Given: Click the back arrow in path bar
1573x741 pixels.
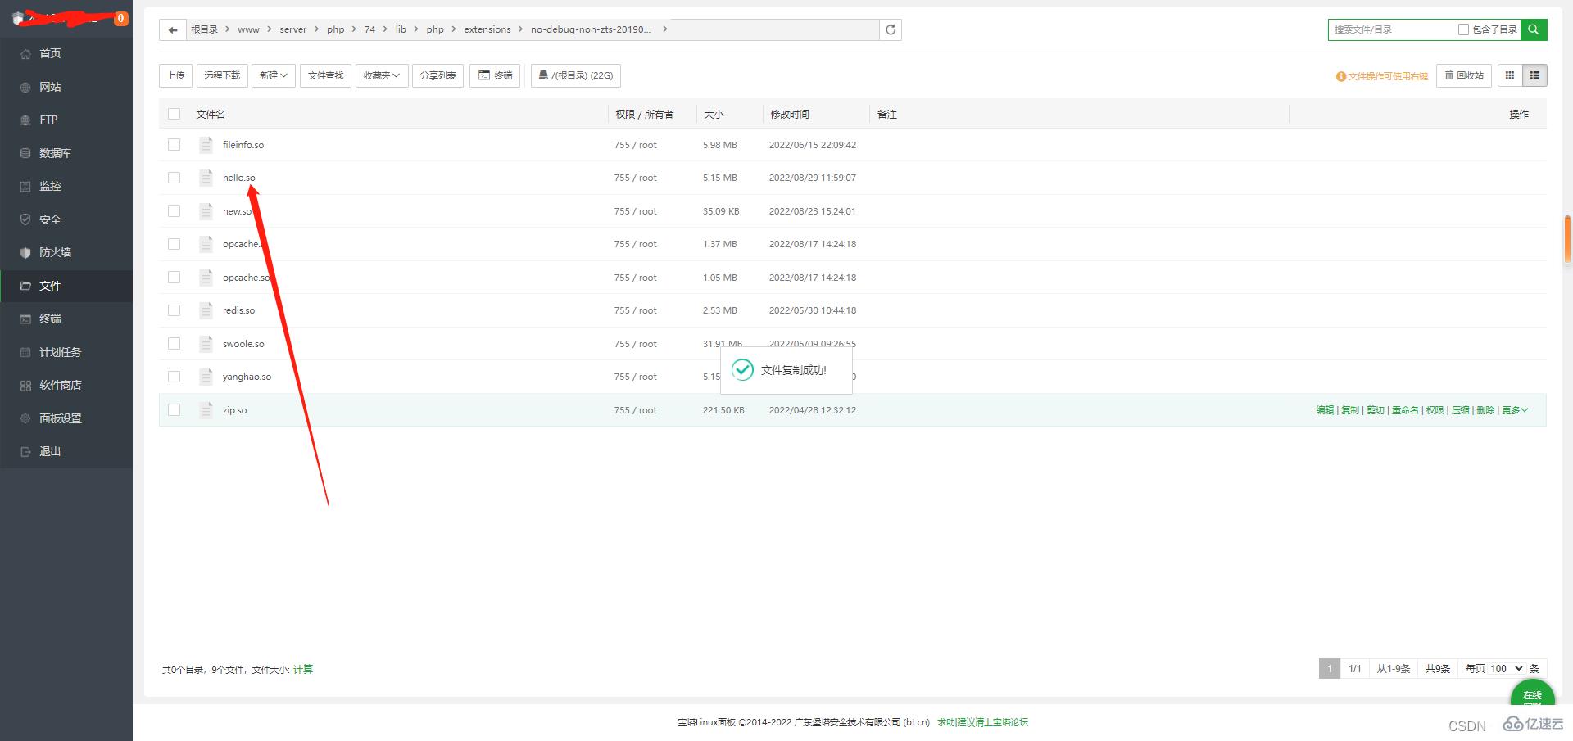Looking at the screenshot, I should pyautogui.click(x=172, y=29).
